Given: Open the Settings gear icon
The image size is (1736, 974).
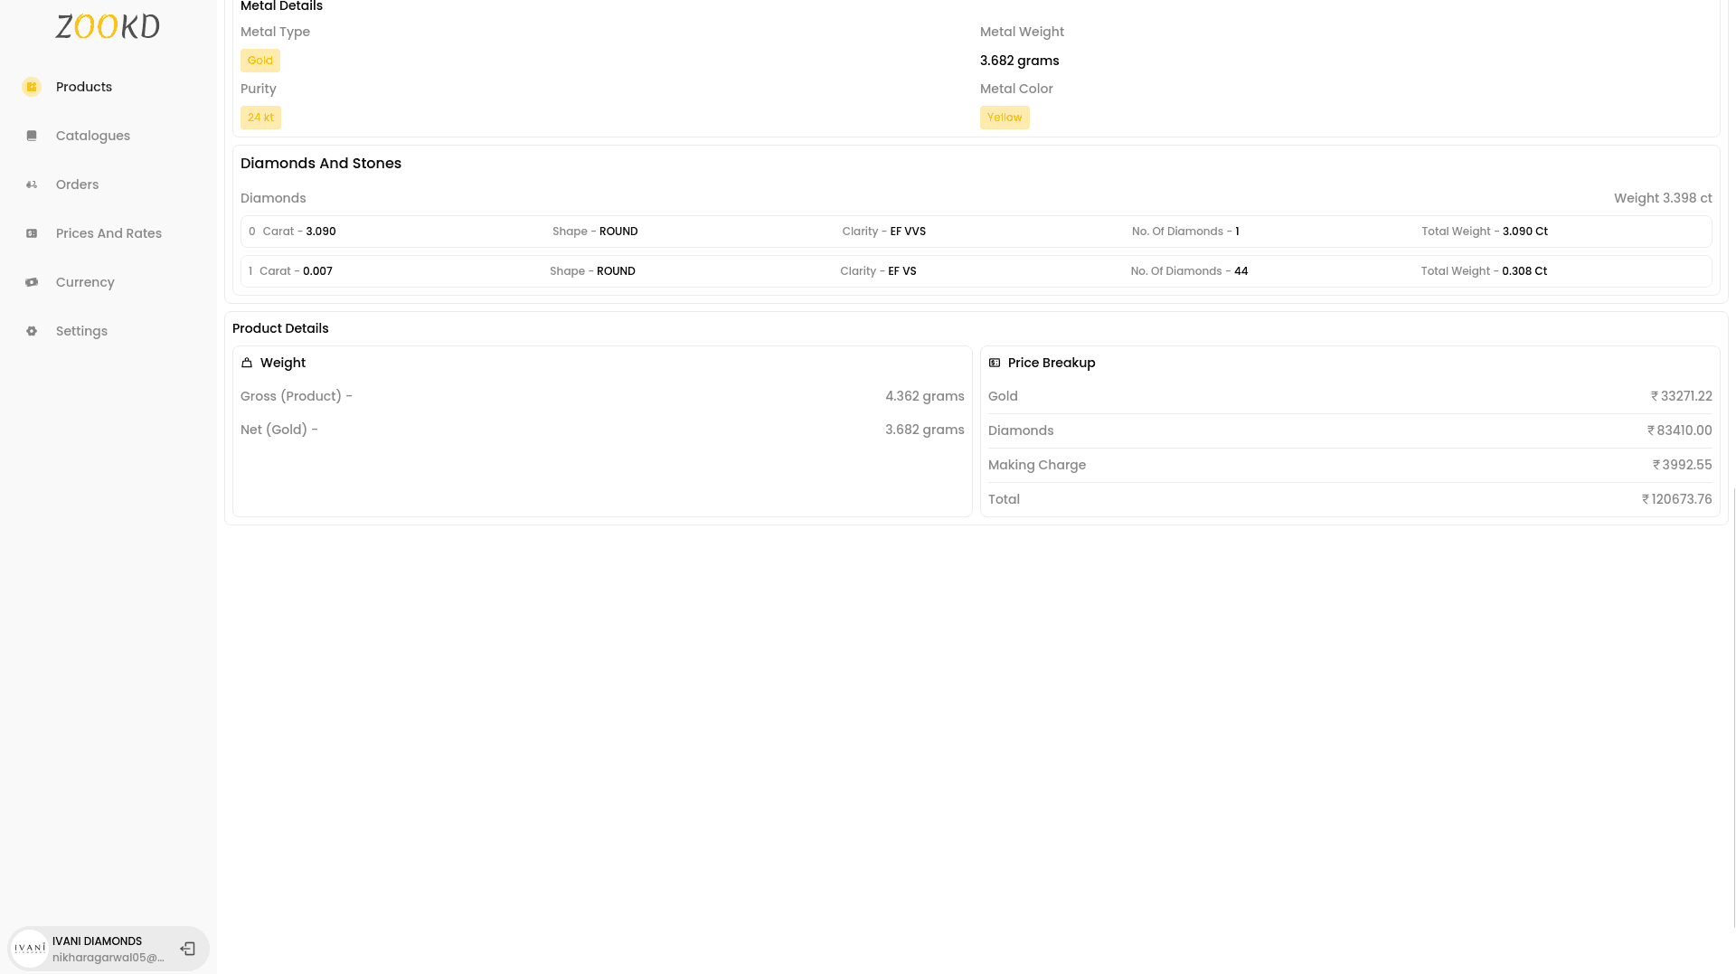Looking at the screenshot, I should click(32, 331).
